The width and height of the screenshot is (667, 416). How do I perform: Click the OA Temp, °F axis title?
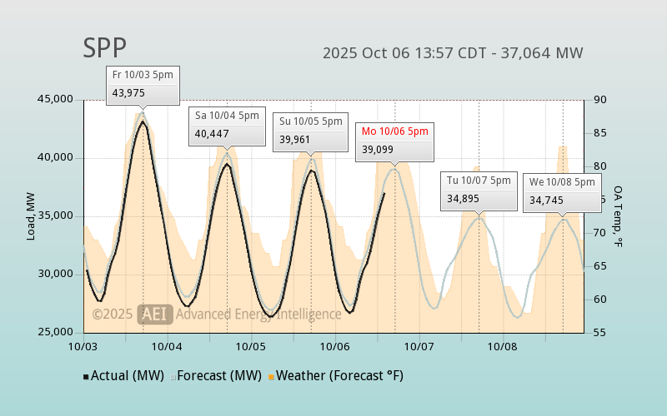(618, 216)
